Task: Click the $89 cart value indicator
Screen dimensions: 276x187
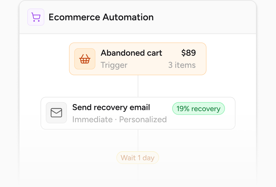Action: (188, 53)
